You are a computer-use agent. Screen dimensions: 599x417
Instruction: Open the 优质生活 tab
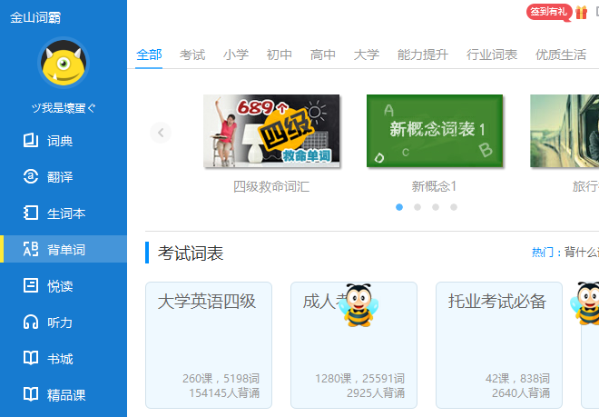click(x=561, y=55)
